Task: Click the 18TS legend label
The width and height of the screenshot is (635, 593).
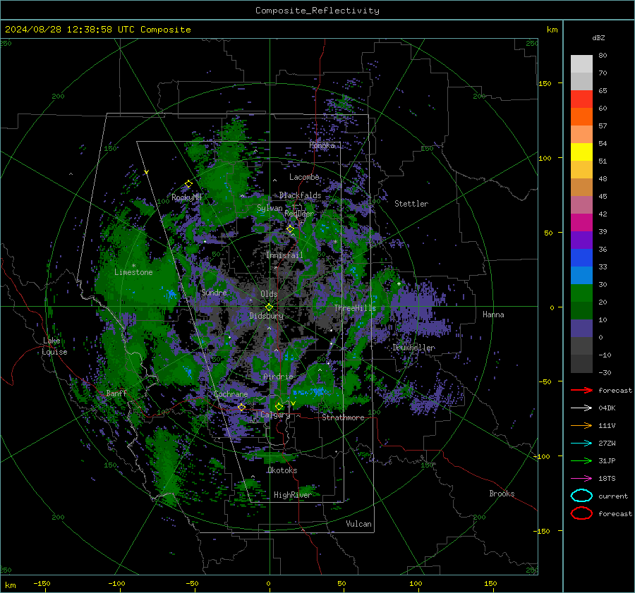Action: coord(607,479)
